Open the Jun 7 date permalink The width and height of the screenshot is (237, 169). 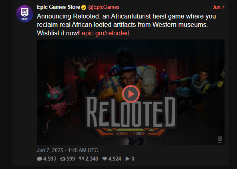pos(219,7)
